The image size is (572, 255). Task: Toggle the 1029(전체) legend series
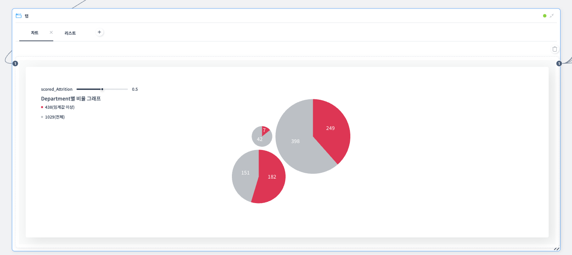(54, 117)
